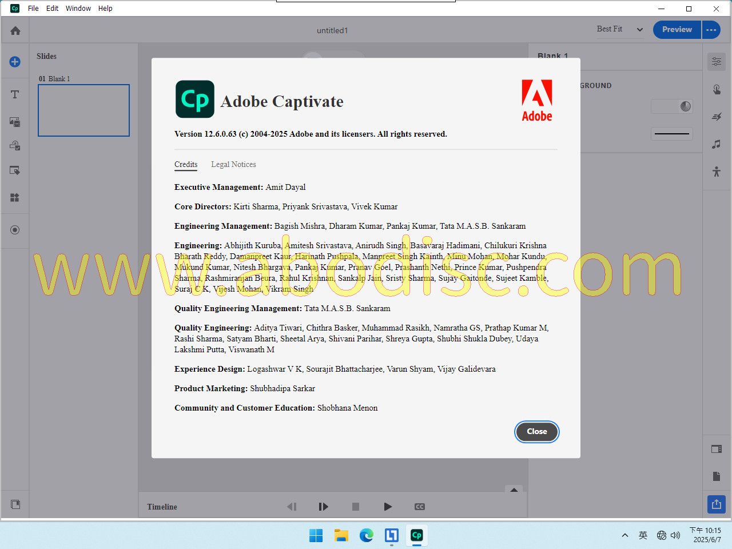Launch Microsoft Edge from the taskbar

367,535
